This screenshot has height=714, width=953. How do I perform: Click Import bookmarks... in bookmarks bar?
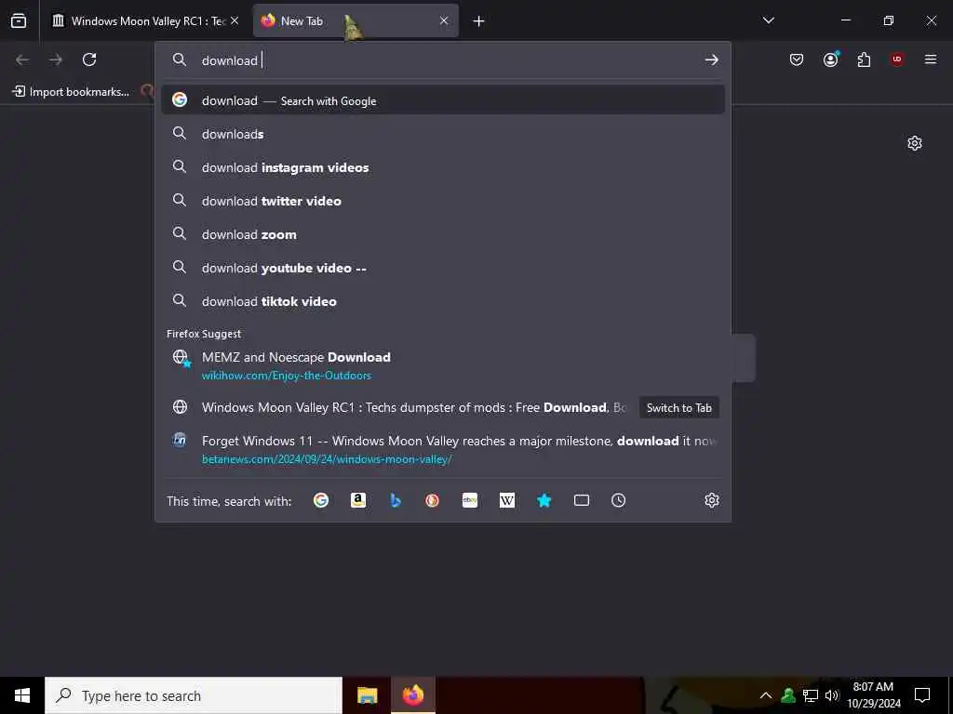point(72,92)
